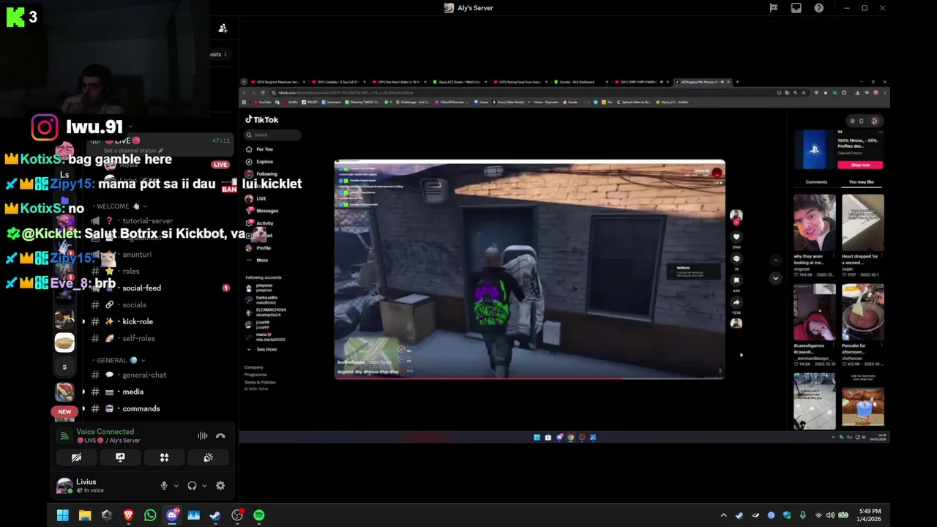Open TikTok video comments bubble icon
The width and height of the screenshot is (937, 527).
coord(736,258)
